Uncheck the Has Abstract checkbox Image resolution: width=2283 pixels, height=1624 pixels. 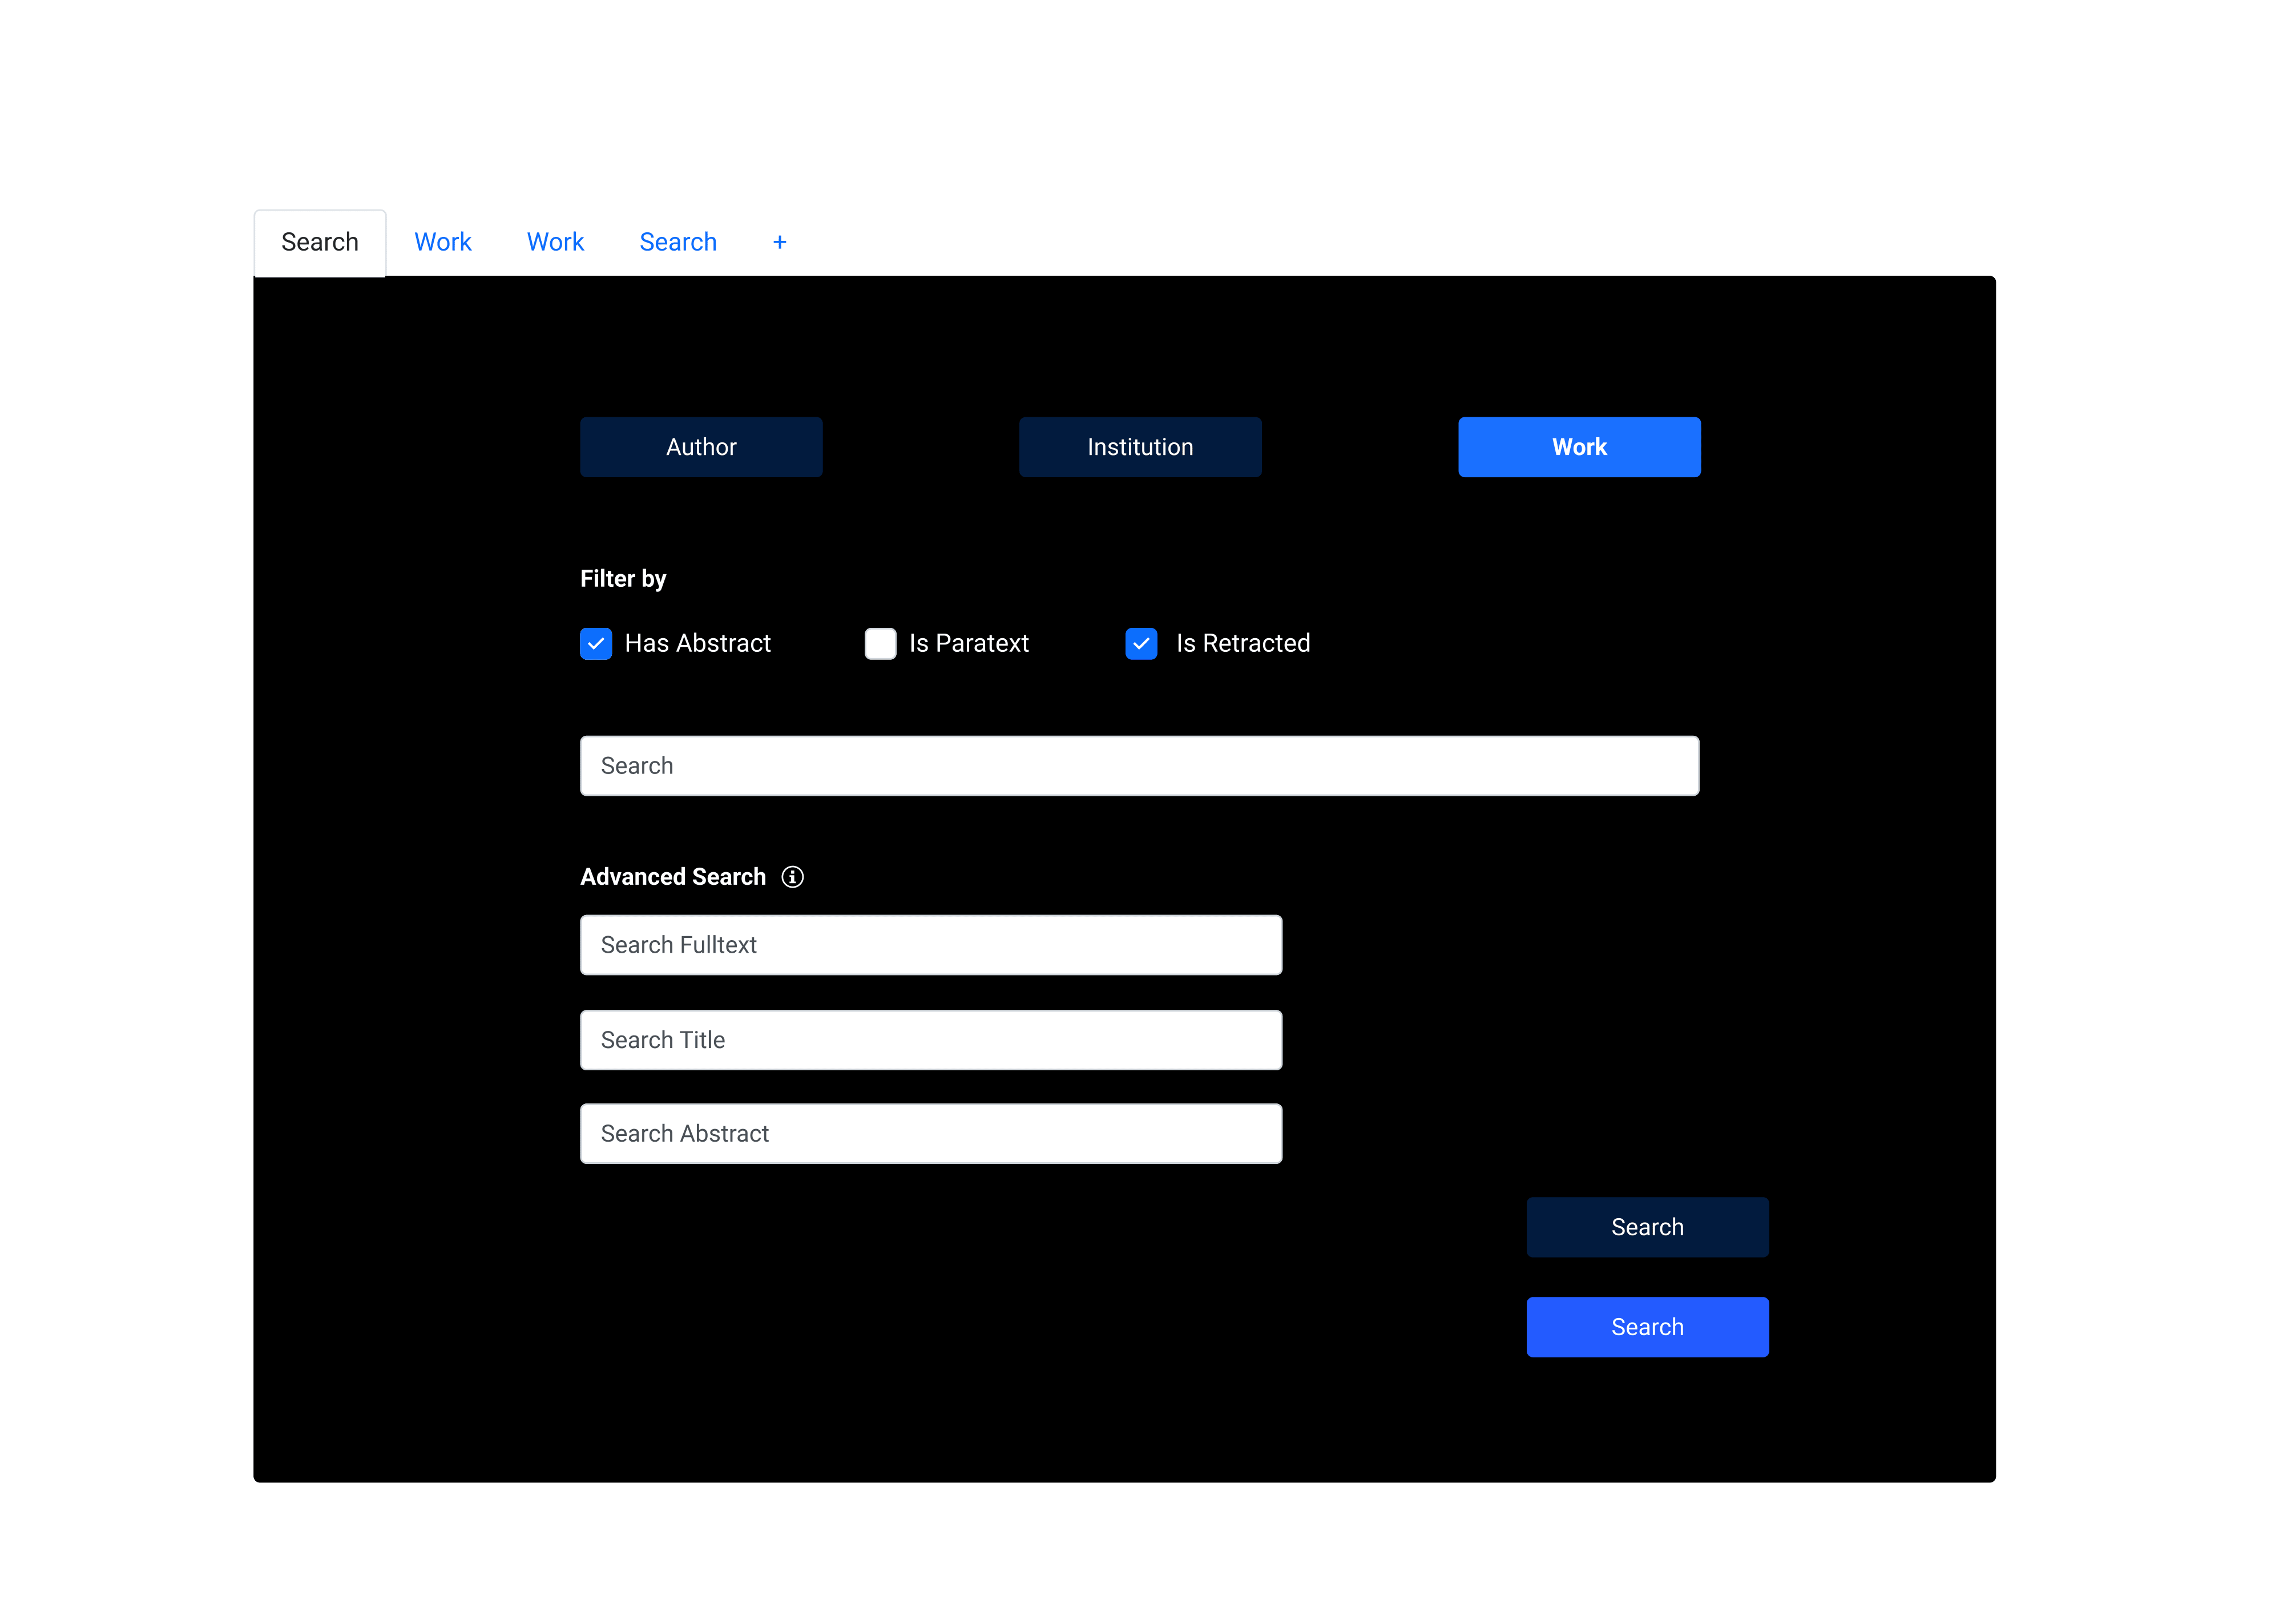click(x=596, y=644)
